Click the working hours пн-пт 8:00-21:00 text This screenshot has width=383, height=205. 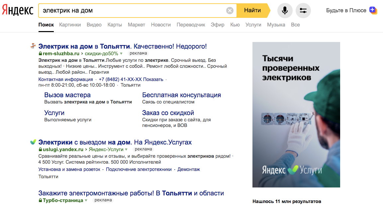pos(76,85)
